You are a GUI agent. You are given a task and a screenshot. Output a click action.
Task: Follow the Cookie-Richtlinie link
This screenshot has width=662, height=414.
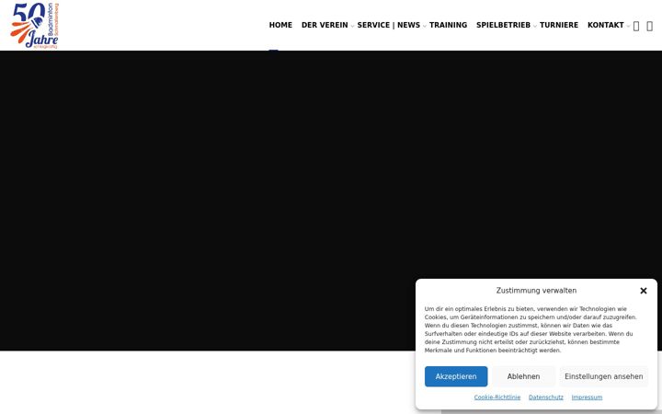point(496,397)
